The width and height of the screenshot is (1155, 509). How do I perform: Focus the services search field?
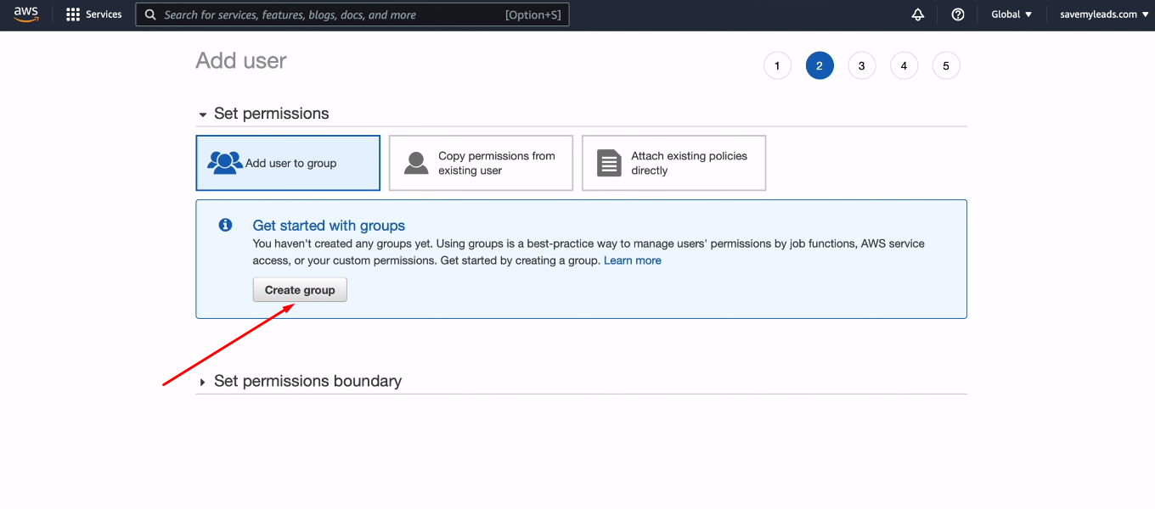(352, 14)
